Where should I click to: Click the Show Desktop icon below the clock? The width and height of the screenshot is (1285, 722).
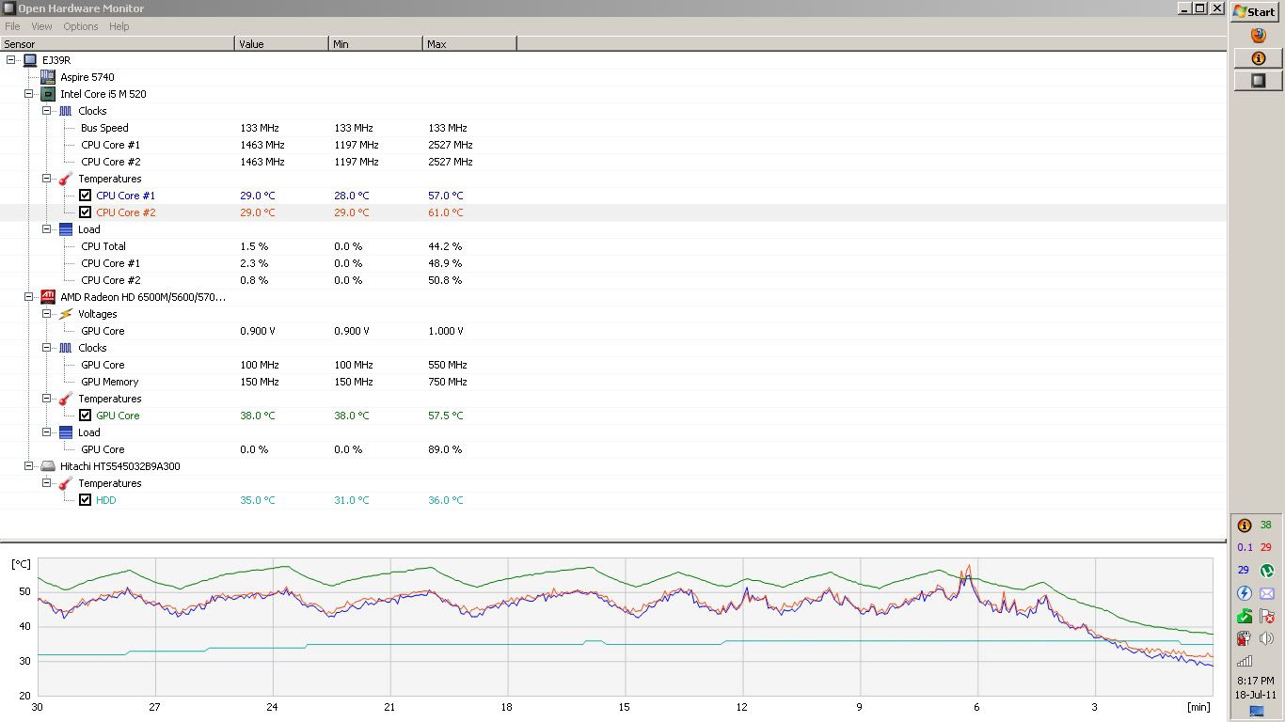click(1257, 712)
